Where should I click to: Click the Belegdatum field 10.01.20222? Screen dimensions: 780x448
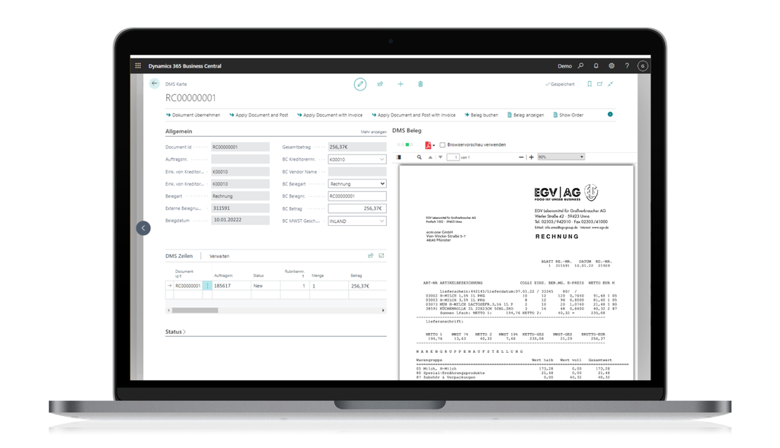coord(240,220)
